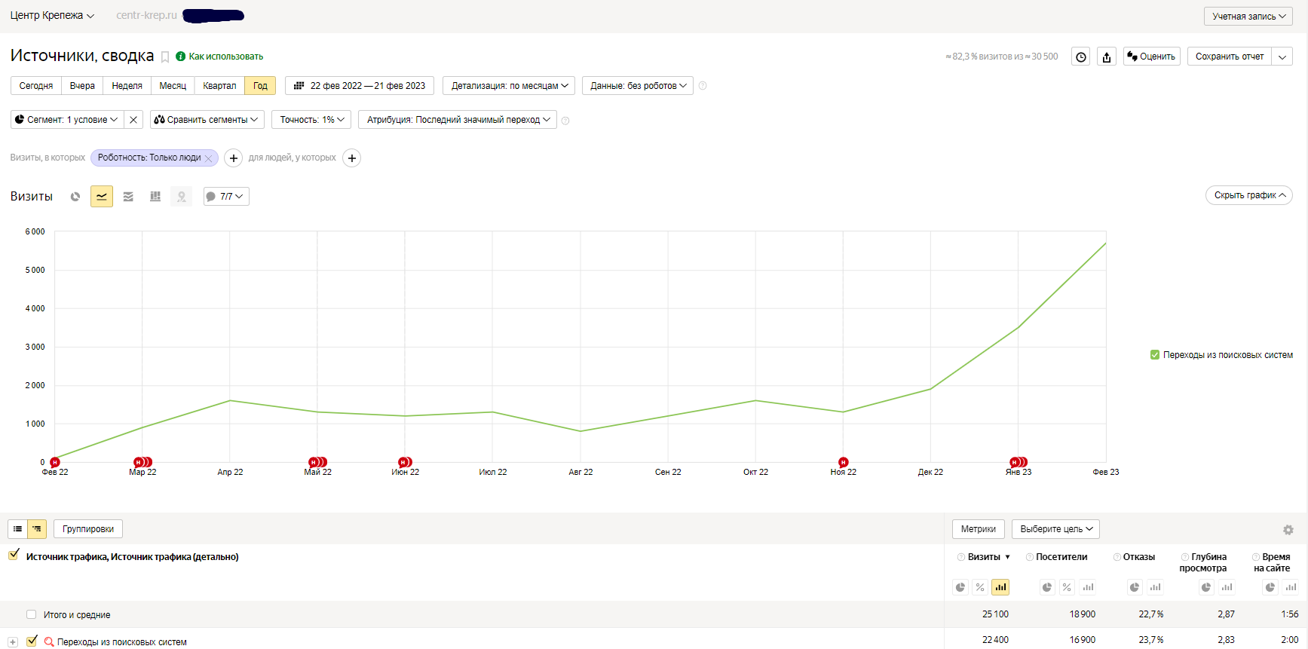Bookmark the report with flag icon
Viewport: 1308px width, 649px height.
coord(165,57)
